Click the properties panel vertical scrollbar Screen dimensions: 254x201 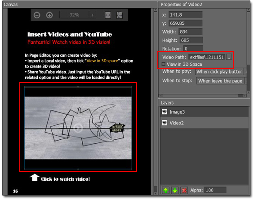click(248, 51)
